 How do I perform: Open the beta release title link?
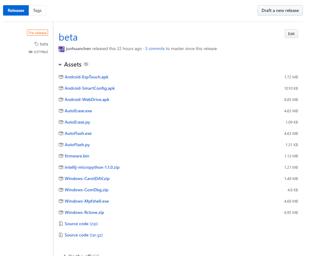68,37
